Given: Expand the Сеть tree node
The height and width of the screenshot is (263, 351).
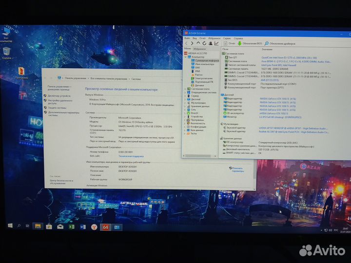Looking at the screenshot, I should pyautogui.click(x=185, y=110).
